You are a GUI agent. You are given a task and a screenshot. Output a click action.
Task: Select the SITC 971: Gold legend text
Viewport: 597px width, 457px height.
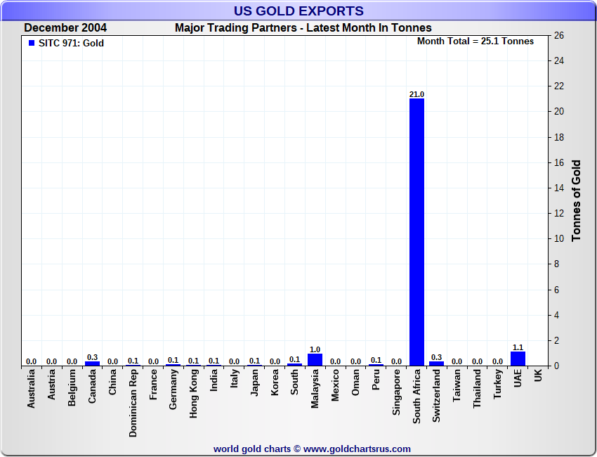pyautogui.click(x=71, y=44)
